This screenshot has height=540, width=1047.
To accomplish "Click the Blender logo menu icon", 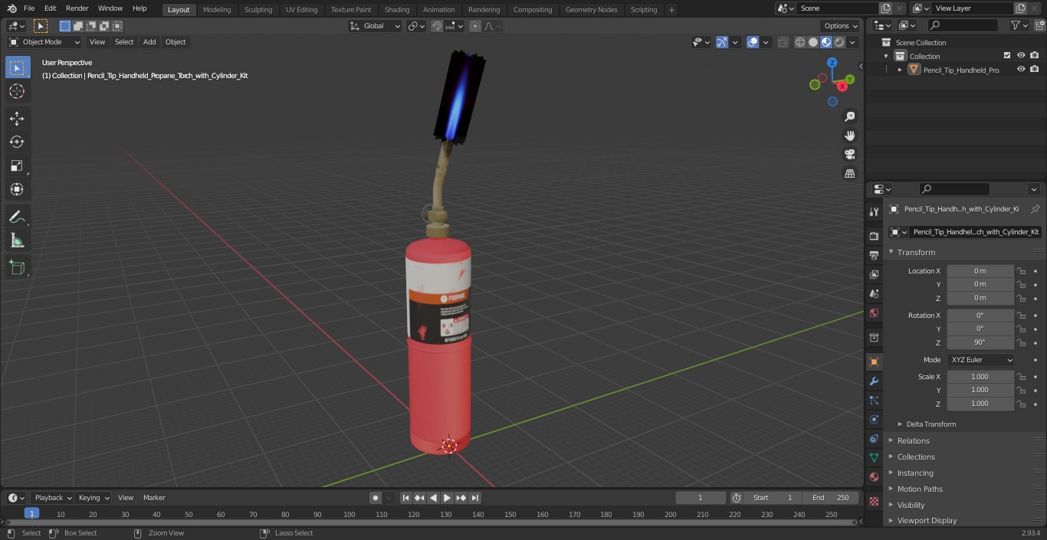I will [x=11, y=8].
